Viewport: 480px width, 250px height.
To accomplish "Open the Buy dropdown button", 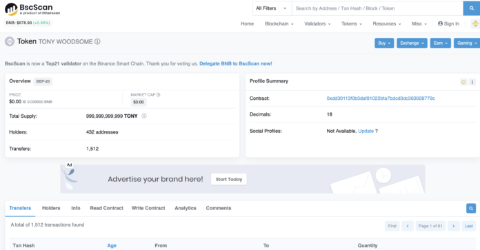I will (x=384, y=43).
